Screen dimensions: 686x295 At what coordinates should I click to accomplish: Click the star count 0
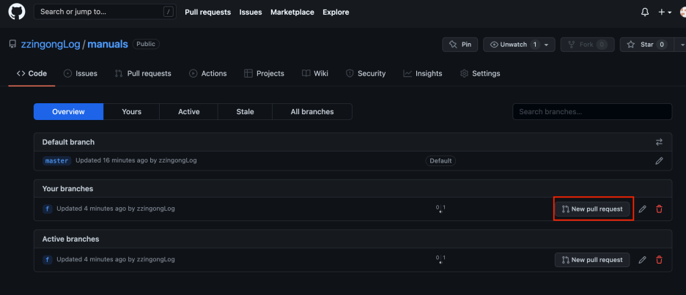point(662,45)
